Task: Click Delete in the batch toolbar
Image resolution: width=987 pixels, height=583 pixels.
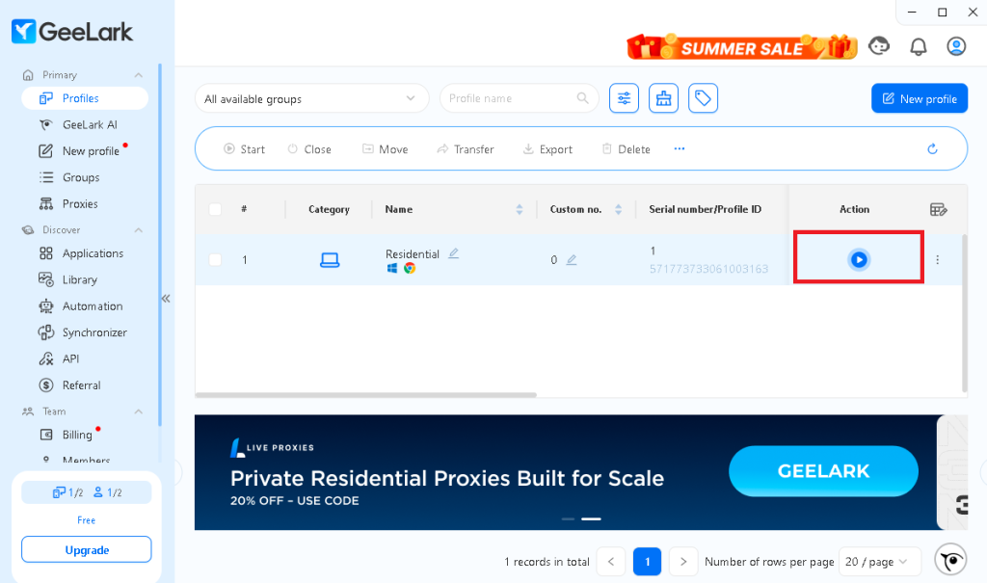Action: click(627, 149)
